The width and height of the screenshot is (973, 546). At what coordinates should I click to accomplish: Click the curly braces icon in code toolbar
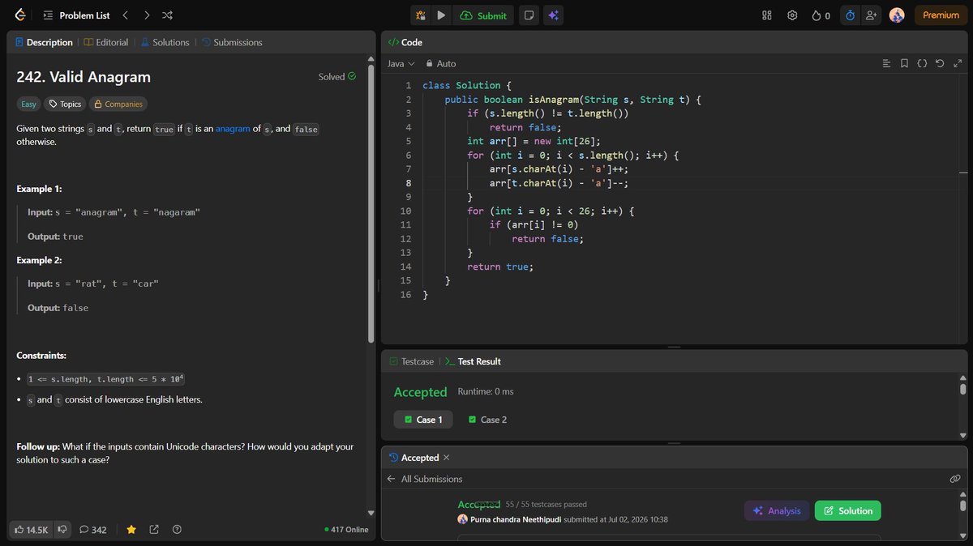click(922, 63)
